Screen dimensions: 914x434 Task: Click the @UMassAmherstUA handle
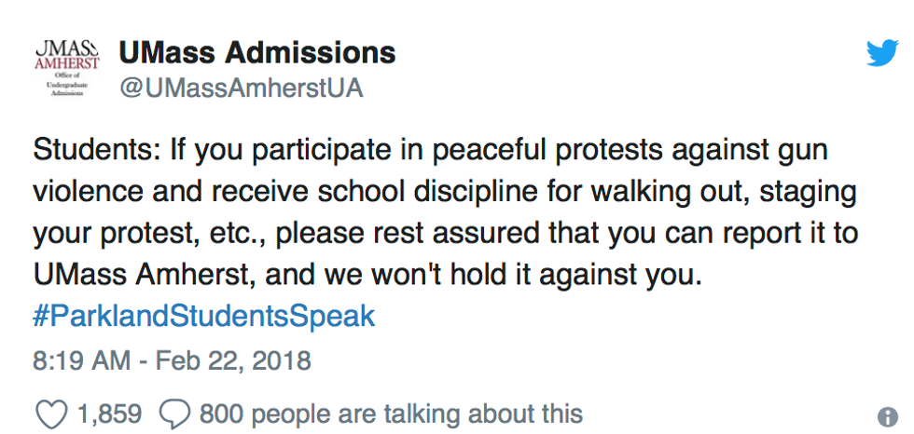[241, 88]
